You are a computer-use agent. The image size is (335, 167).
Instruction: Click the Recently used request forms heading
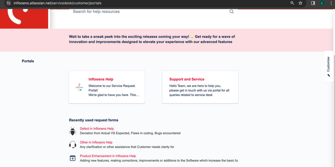(94, 120)
